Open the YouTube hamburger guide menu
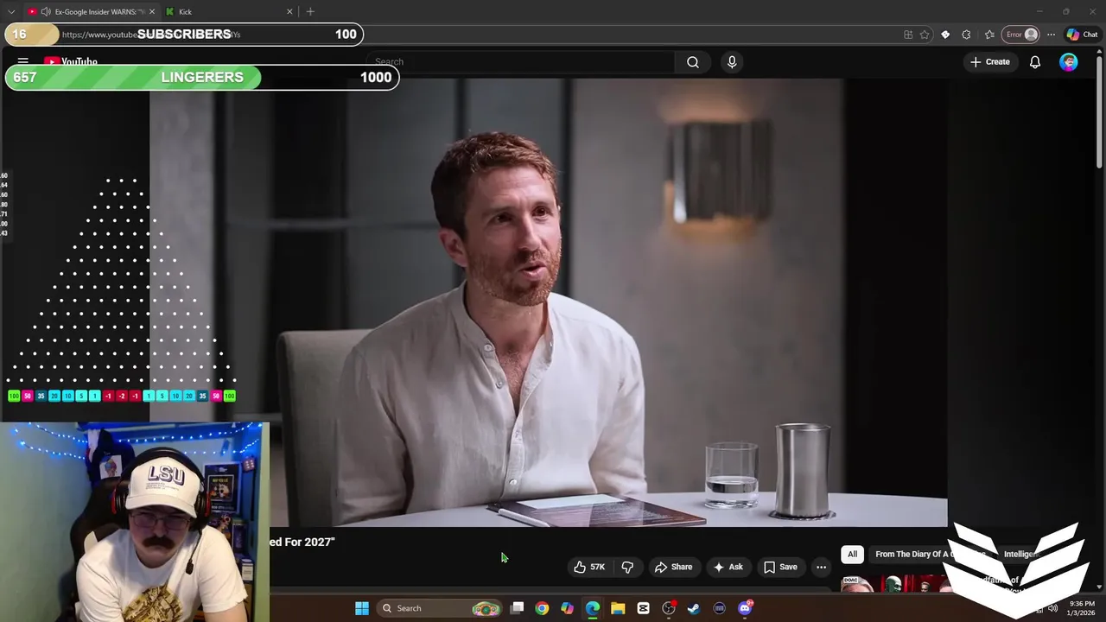 (x=23, y=62)
